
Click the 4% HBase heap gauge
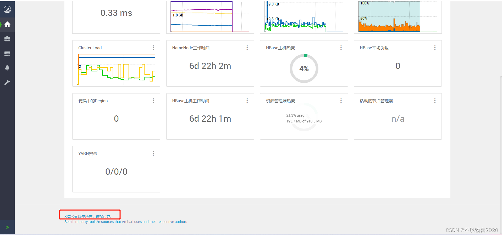point(304,69)
